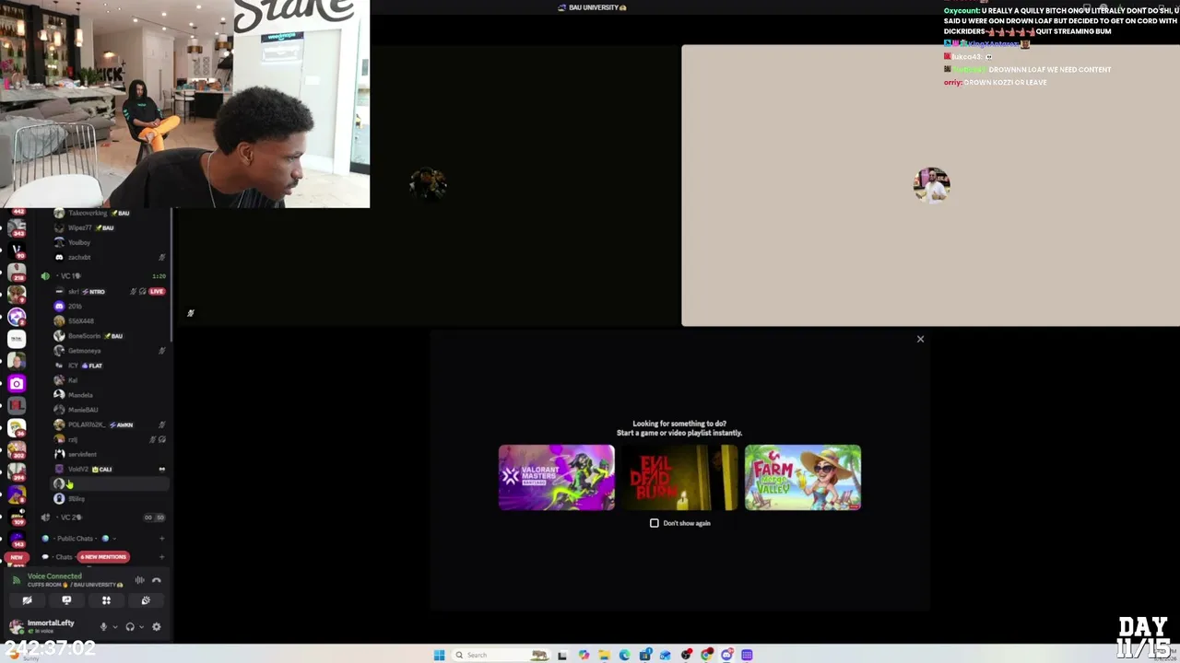
Task: Close the activity suggestions panel
Action: (920, 339)
